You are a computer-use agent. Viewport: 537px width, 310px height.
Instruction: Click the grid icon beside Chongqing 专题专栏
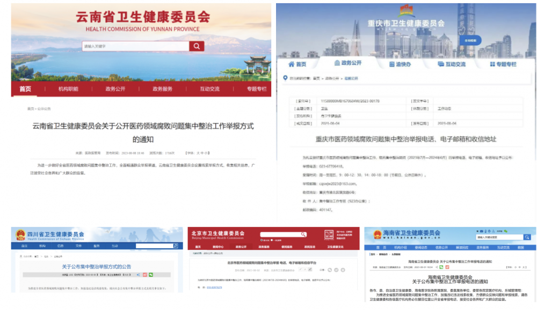pyautogui.click(x=492, y=64)
